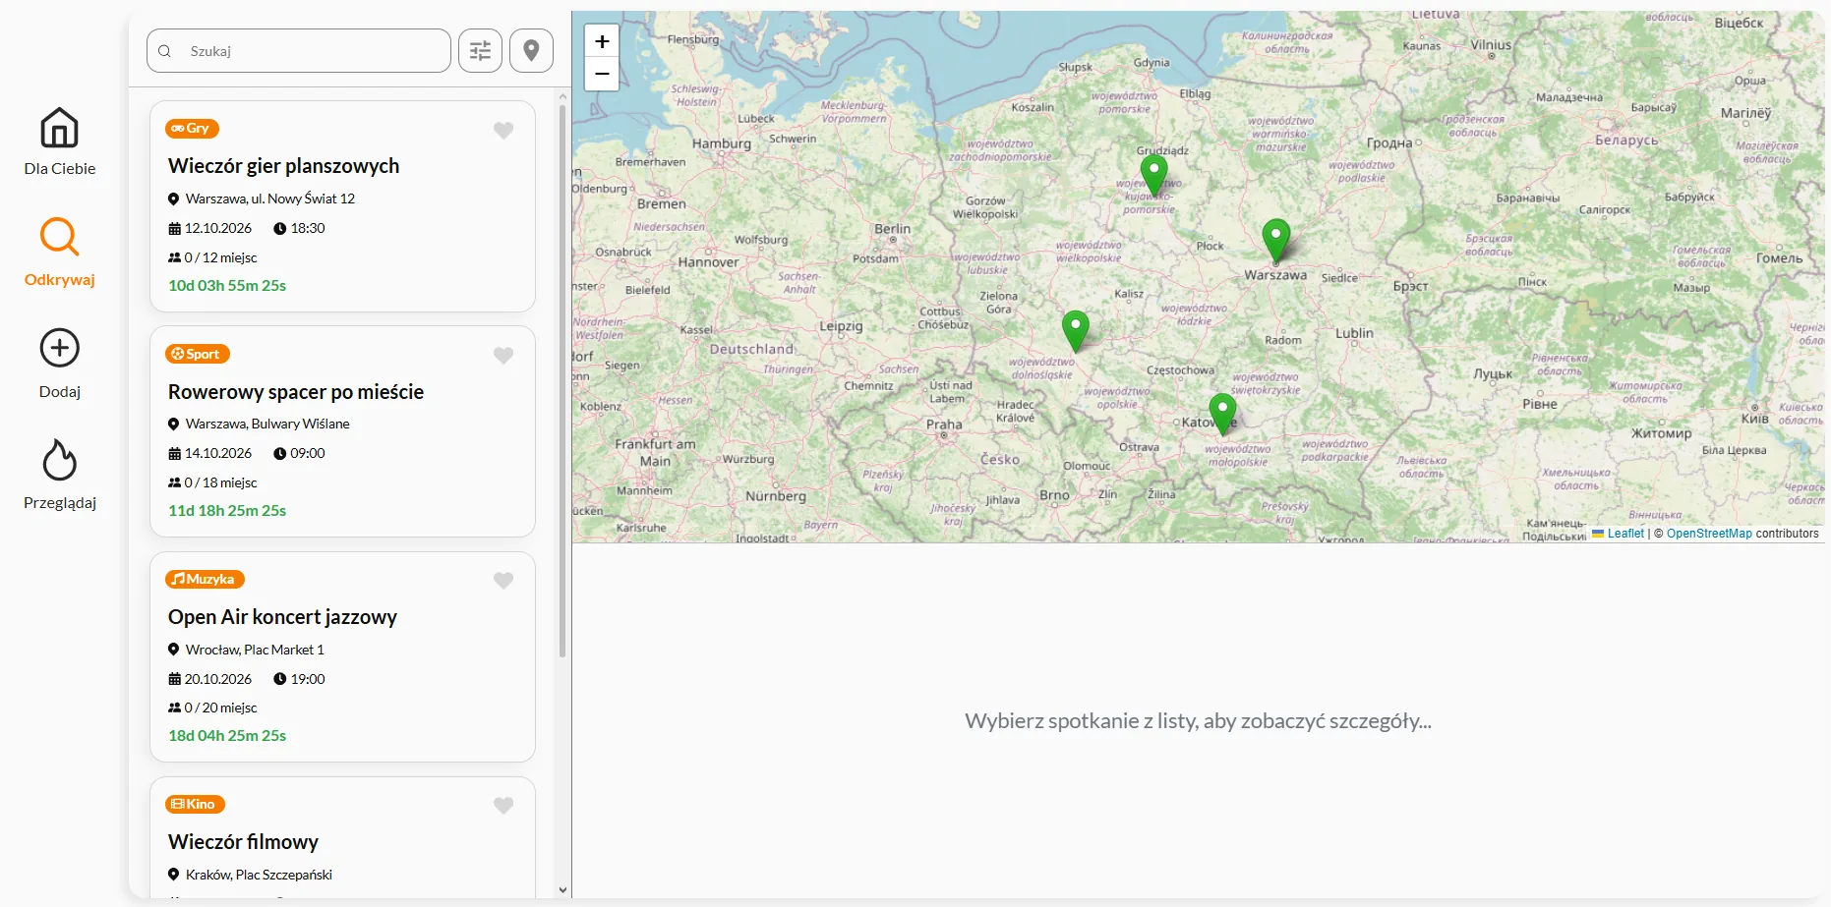The width and height of the screenshot is (1831, 907).
Task: Open the Wieczór filmowy title
Action: pyautogui.click(x=243, y=842)
